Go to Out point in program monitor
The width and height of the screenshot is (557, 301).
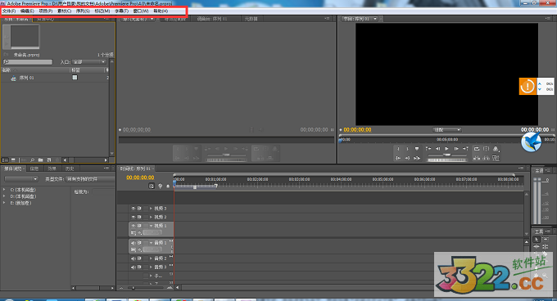pyautogui.click(x=407, y=158)
